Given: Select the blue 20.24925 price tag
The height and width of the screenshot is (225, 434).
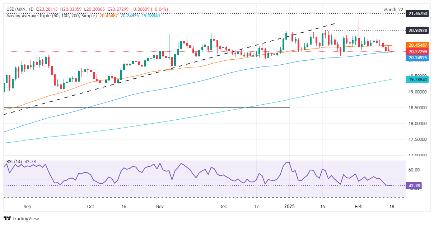Looking at the screenshot, I should click(418, 58).
